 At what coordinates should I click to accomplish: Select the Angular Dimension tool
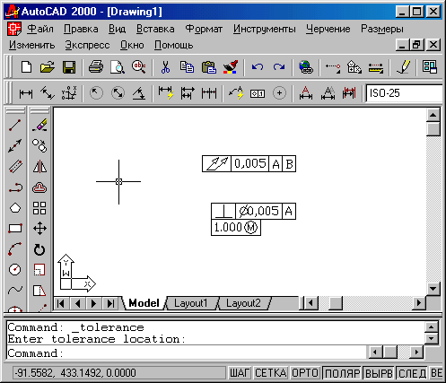(139, 93)
